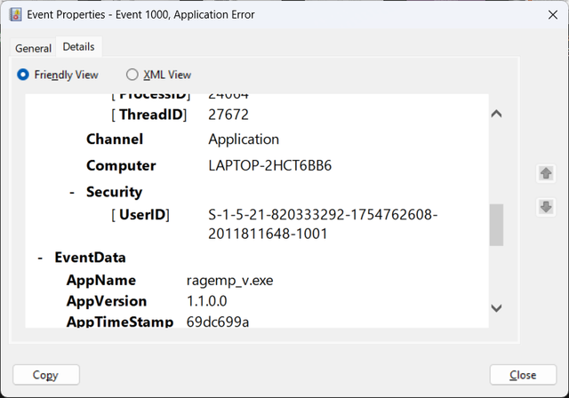Click the Computer label

tap(121, 165)
